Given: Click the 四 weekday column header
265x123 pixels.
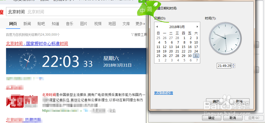Looking at the screenshot, I should [x=184, y=33].
